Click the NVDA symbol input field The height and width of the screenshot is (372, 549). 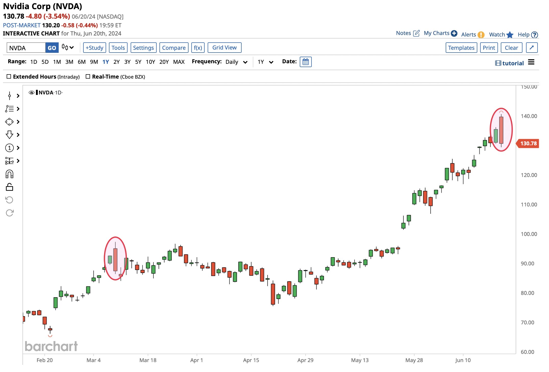pos(26,48)
